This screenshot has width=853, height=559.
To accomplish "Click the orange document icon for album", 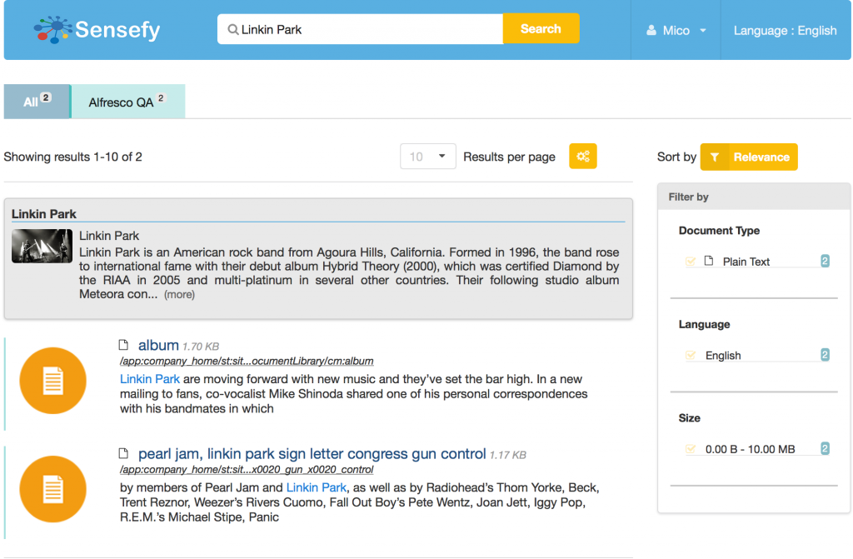I will pos(52,381).
